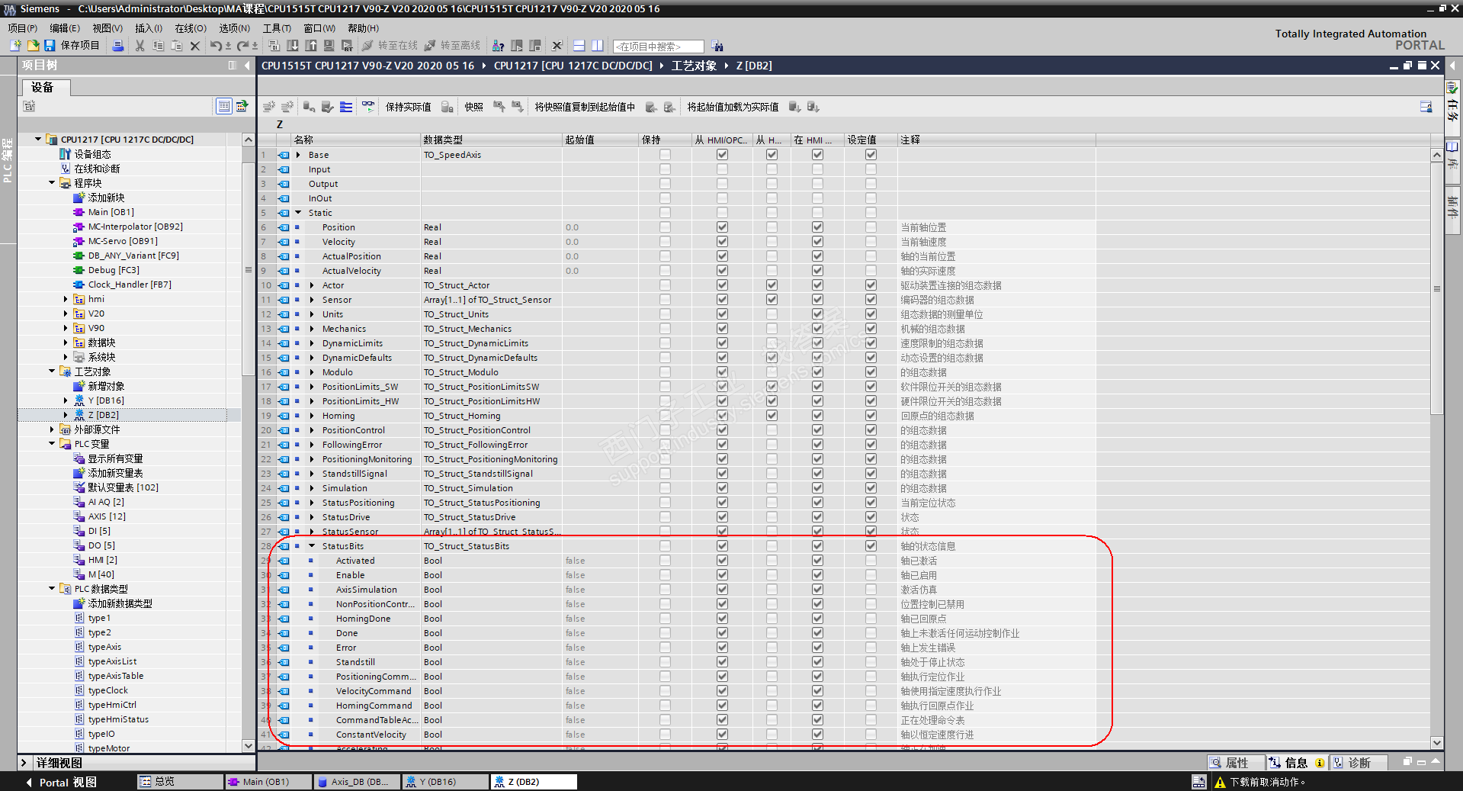Toggle writable-from-HMI checkbox for Base row
This screenshot has width=1463, height=791.
772,155
